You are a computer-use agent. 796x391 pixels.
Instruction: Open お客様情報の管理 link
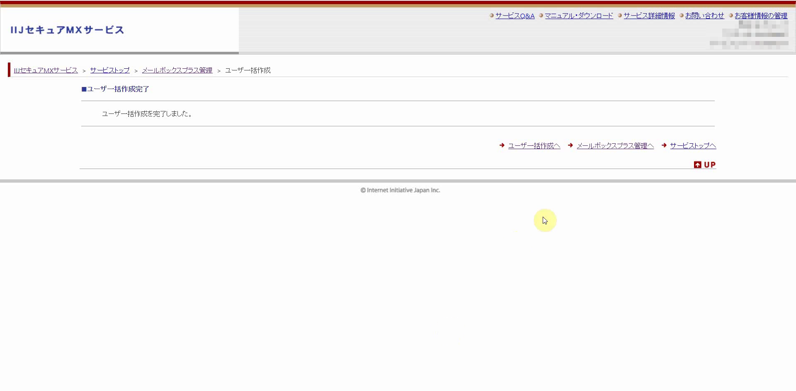click(x=761, y=16)
